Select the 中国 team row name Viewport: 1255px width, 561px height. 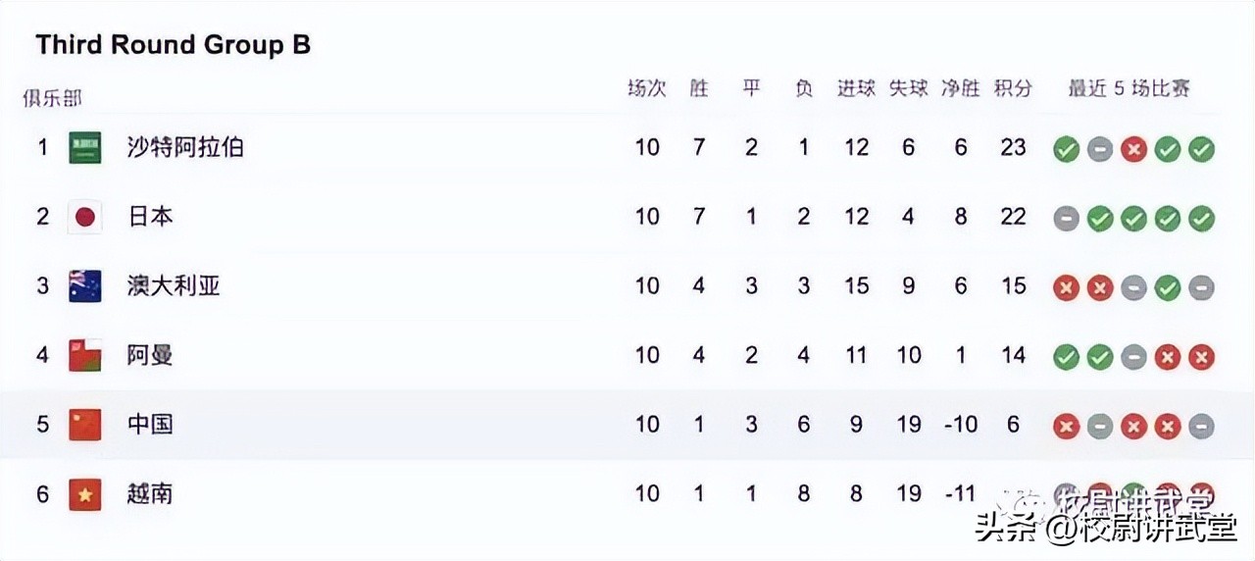click(150, 425)
